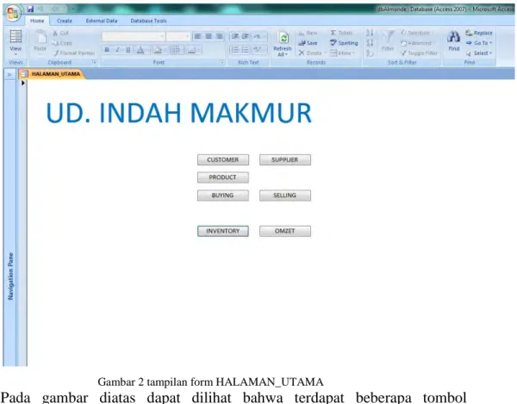Toggle underline formatting
This screenshot has height=404, width=517.
tap(128, 50)
